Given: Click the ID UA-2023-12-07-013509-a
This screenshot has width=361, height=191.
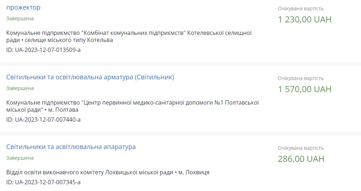Looking at the screenshot, I should click(x=43, y=50).
